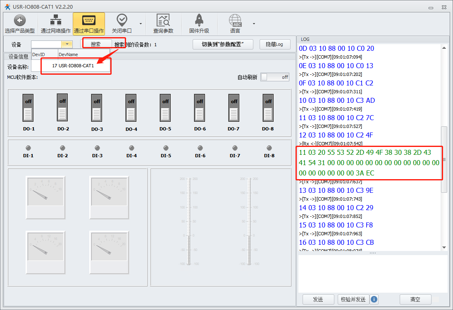Image resolution: width=453 pixels, height=310 pixels.
Task: Click the second analog gauge in top row
Action: tap(109, 197)
